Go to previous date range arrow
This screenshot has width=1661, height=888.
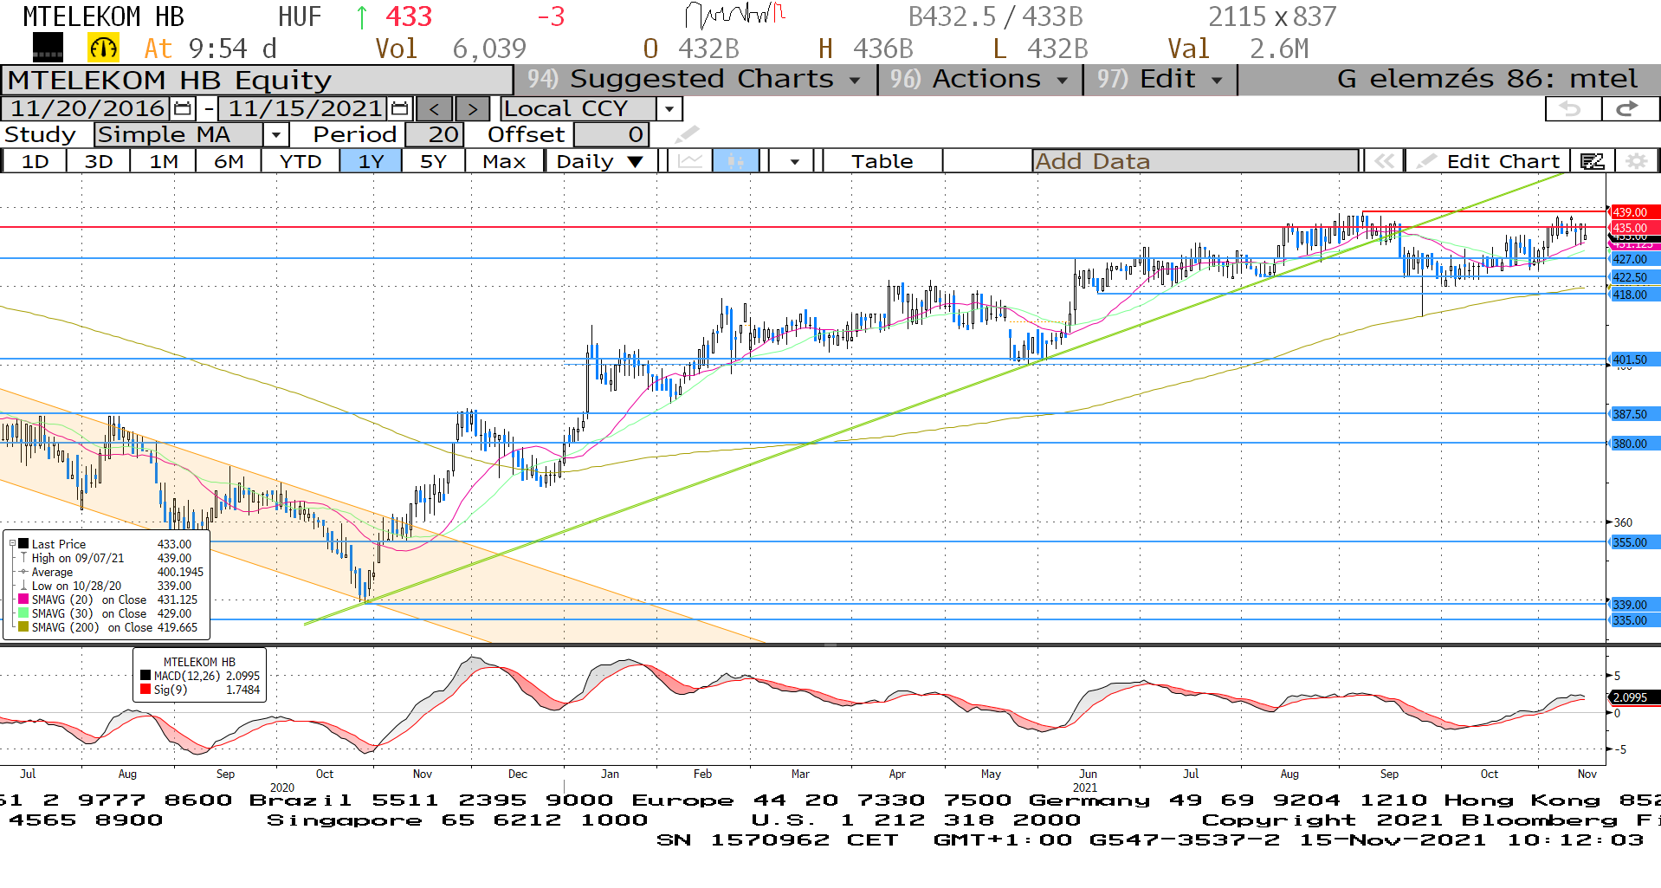coord(435,109)
